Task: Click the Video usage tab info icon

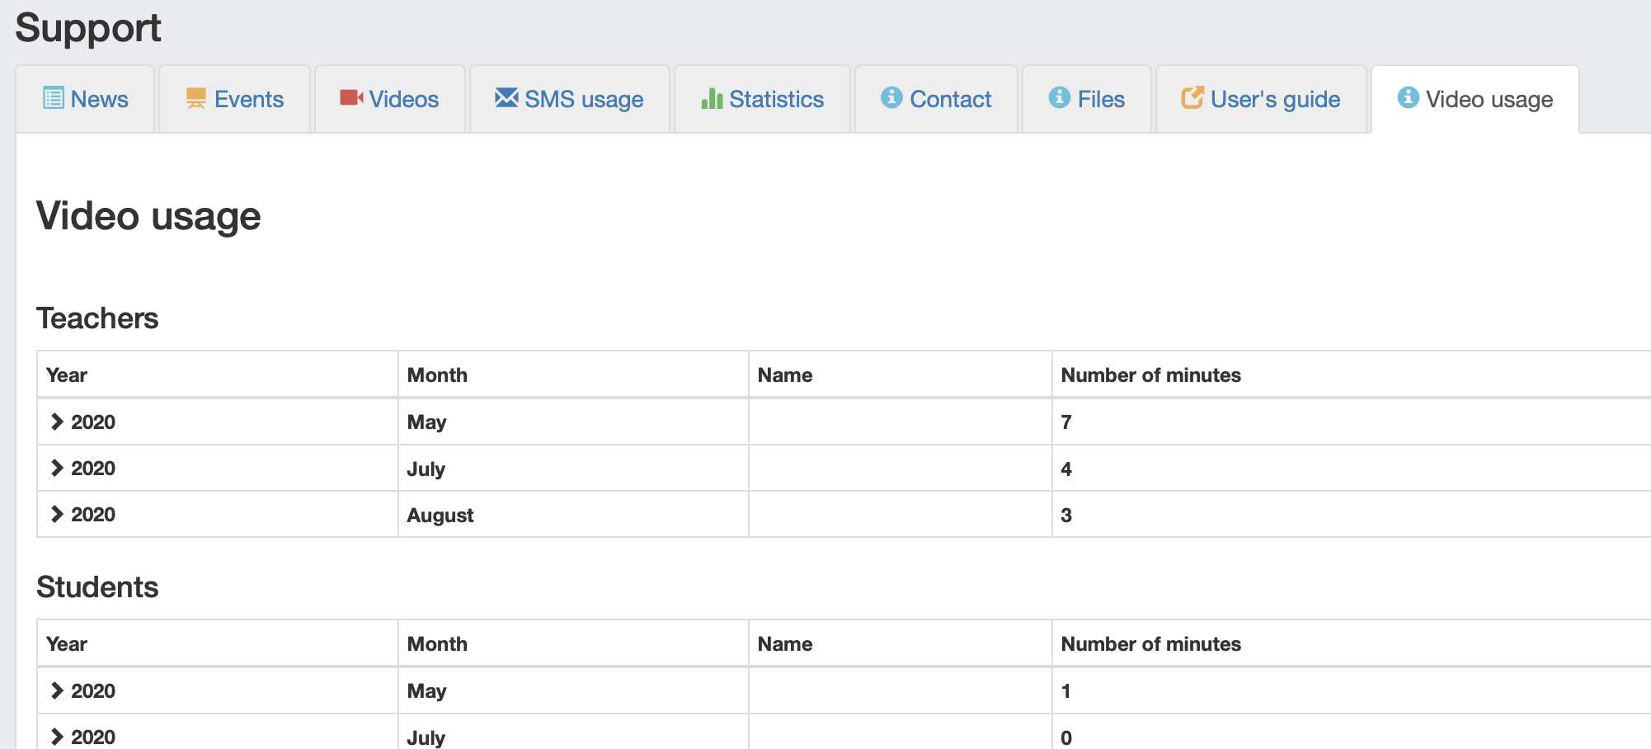Action: tap(1409, 97)
